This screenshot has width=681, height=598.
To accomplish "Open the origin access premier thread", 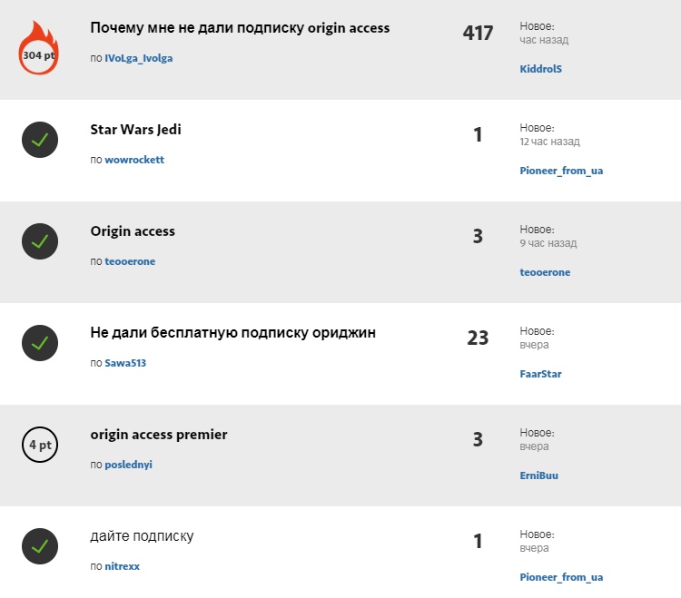I will click(159, 435).
